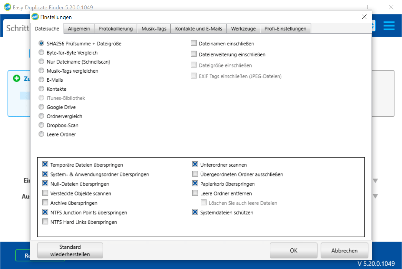Enable Leere Ordner entfernen
Viewport: 402px width, 269px height.
(x=195, y=193)
